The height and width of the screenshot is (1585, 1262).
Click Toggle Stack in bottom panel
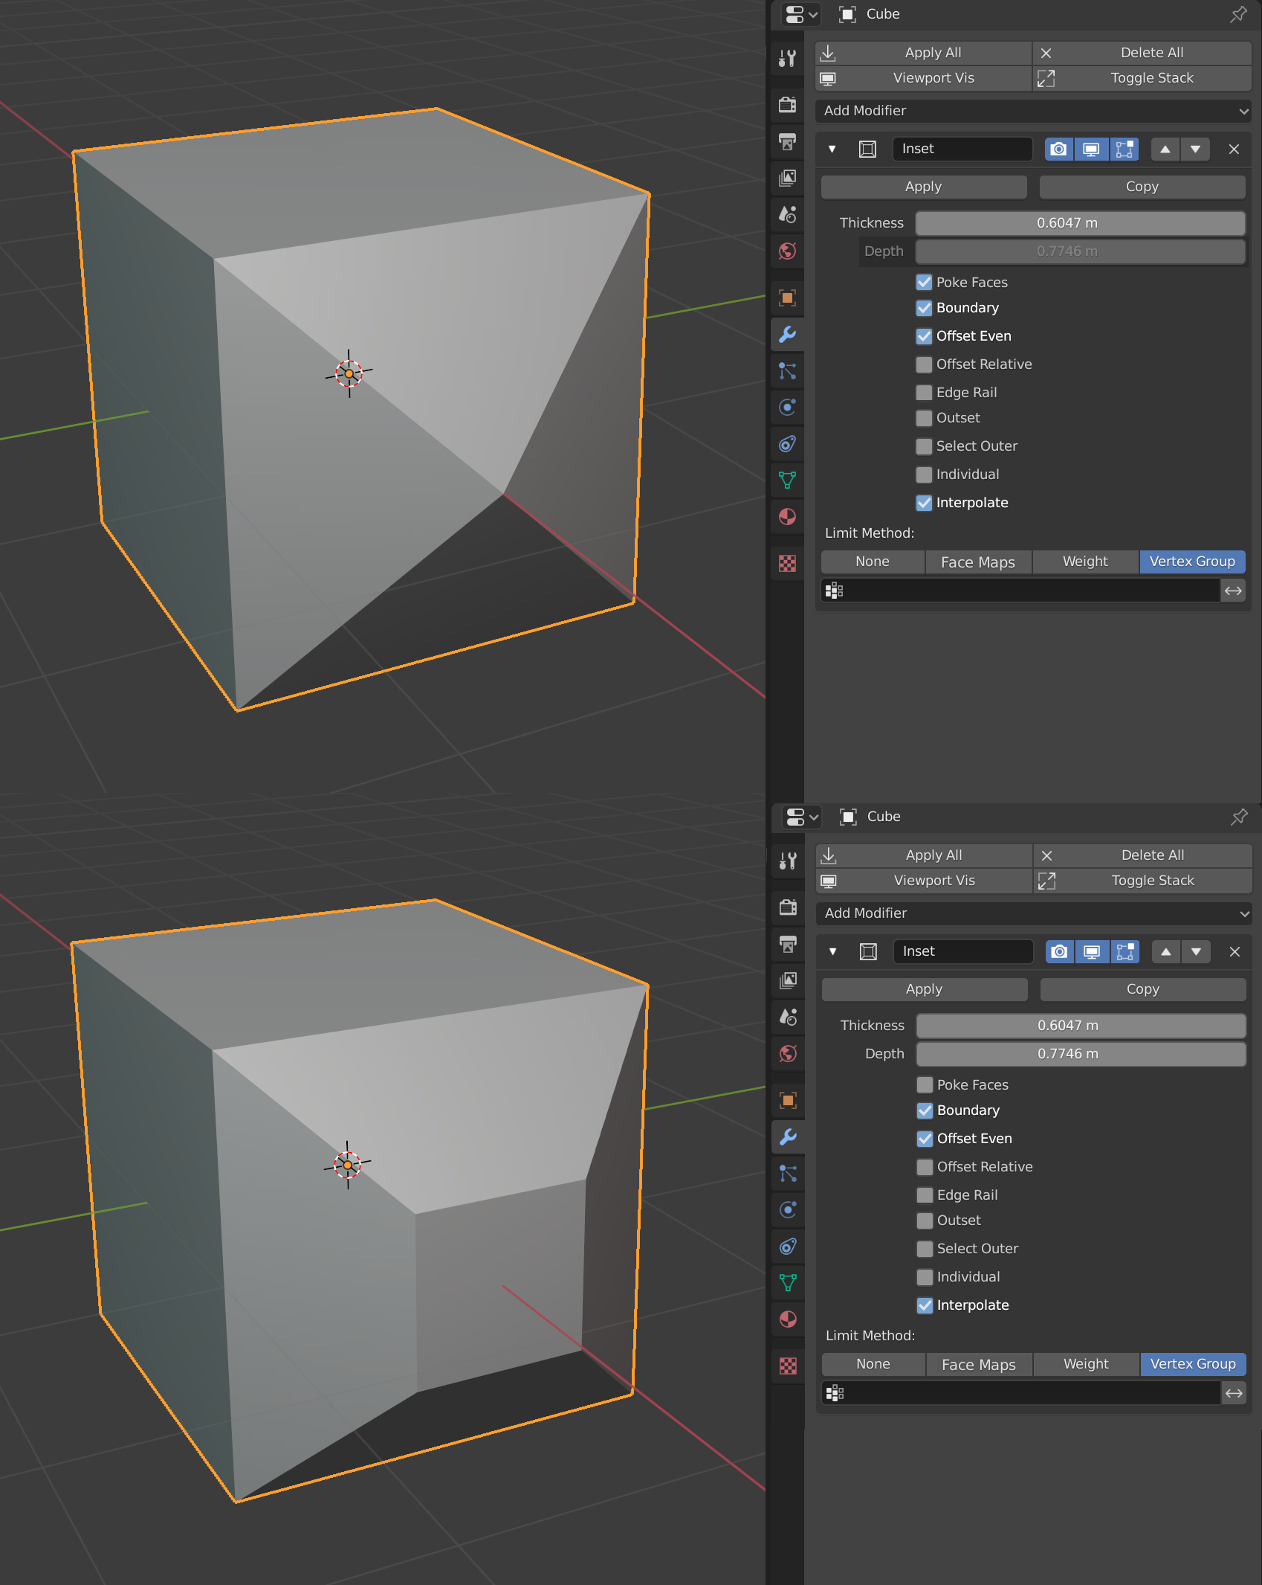coord(1143,881)
